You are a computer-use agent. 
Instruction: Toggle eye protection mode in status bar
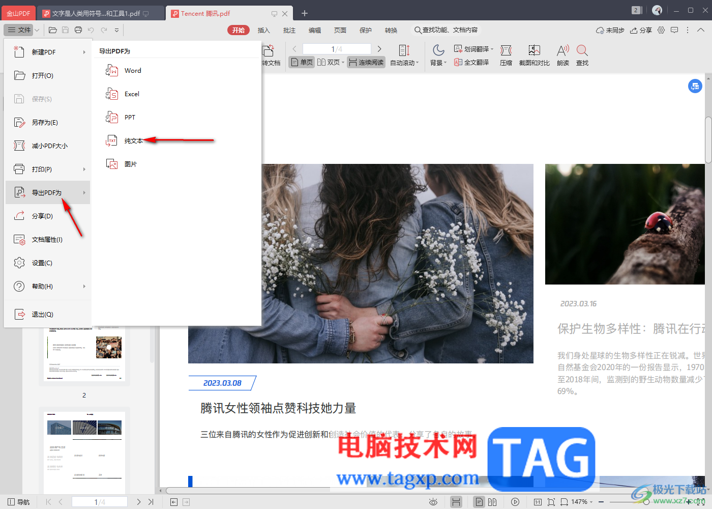click(433, 502)
